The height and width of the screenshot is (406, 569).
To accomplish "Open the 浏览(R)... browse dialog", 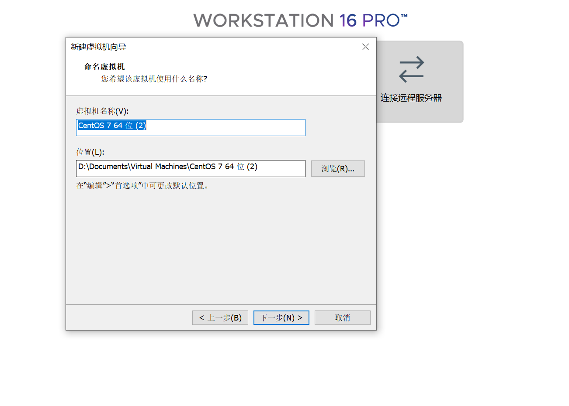I will coord(338,169).
